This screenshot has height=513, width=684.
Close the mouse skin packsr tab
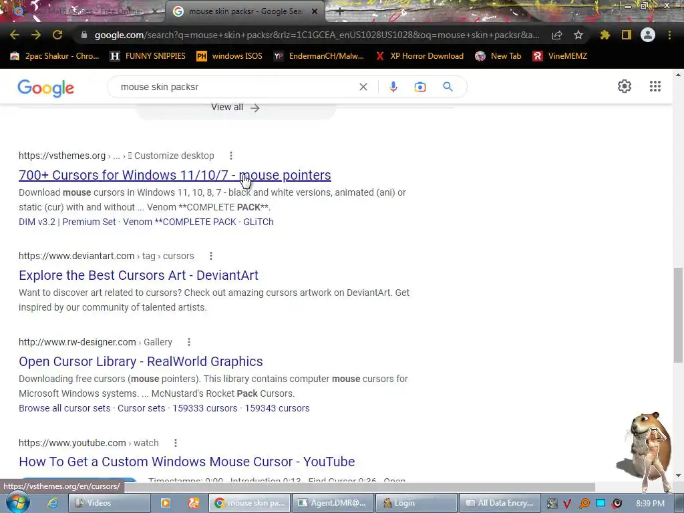pyautogui.click(x=315, y=11)
